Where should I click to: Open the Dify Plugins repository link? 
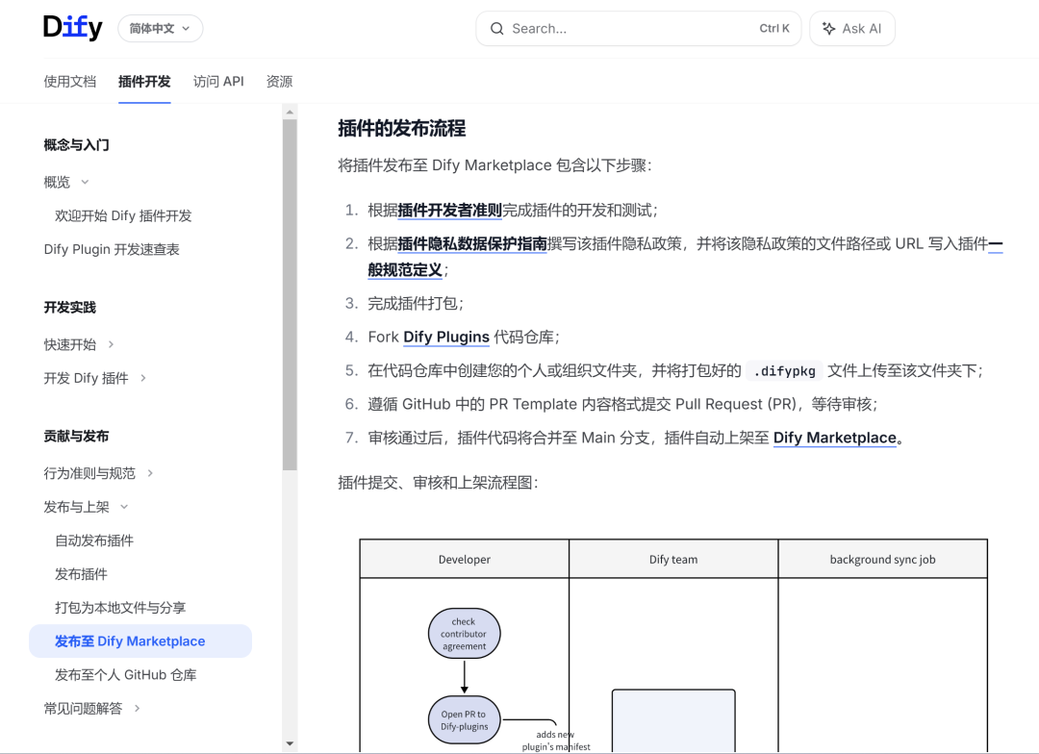[x=445, y=337]
